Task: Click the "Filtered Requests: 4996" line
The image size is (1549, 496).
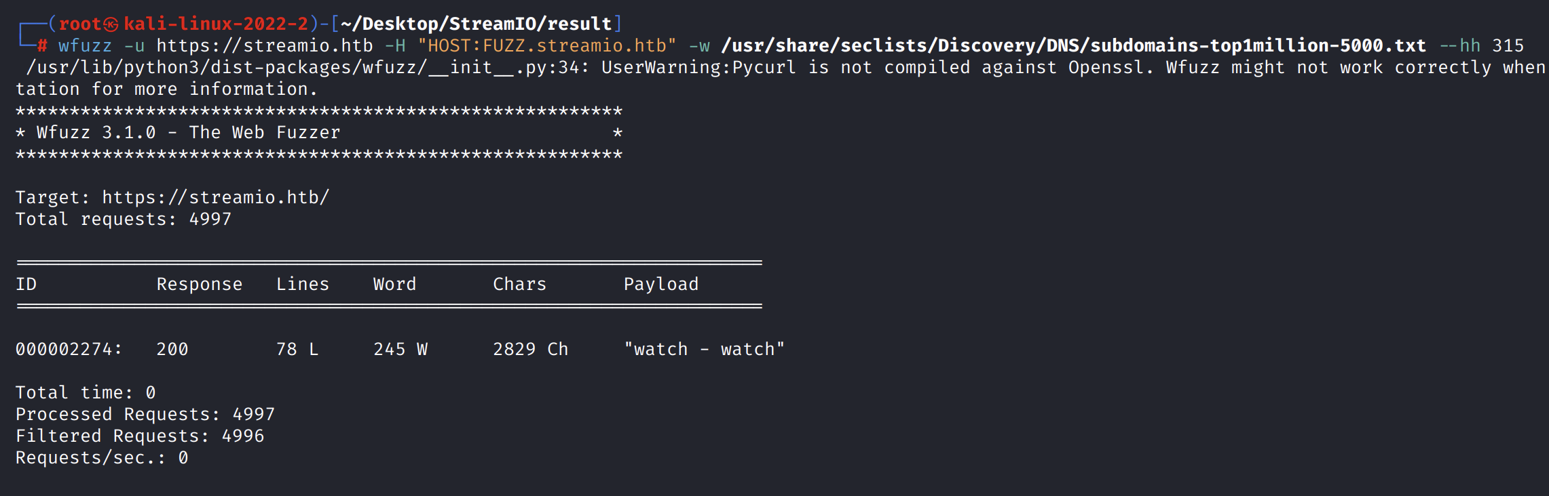Action: 140,436
